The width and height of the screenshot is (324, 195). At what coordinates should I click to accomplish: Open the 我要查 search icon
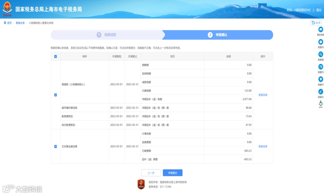[320, 54]
